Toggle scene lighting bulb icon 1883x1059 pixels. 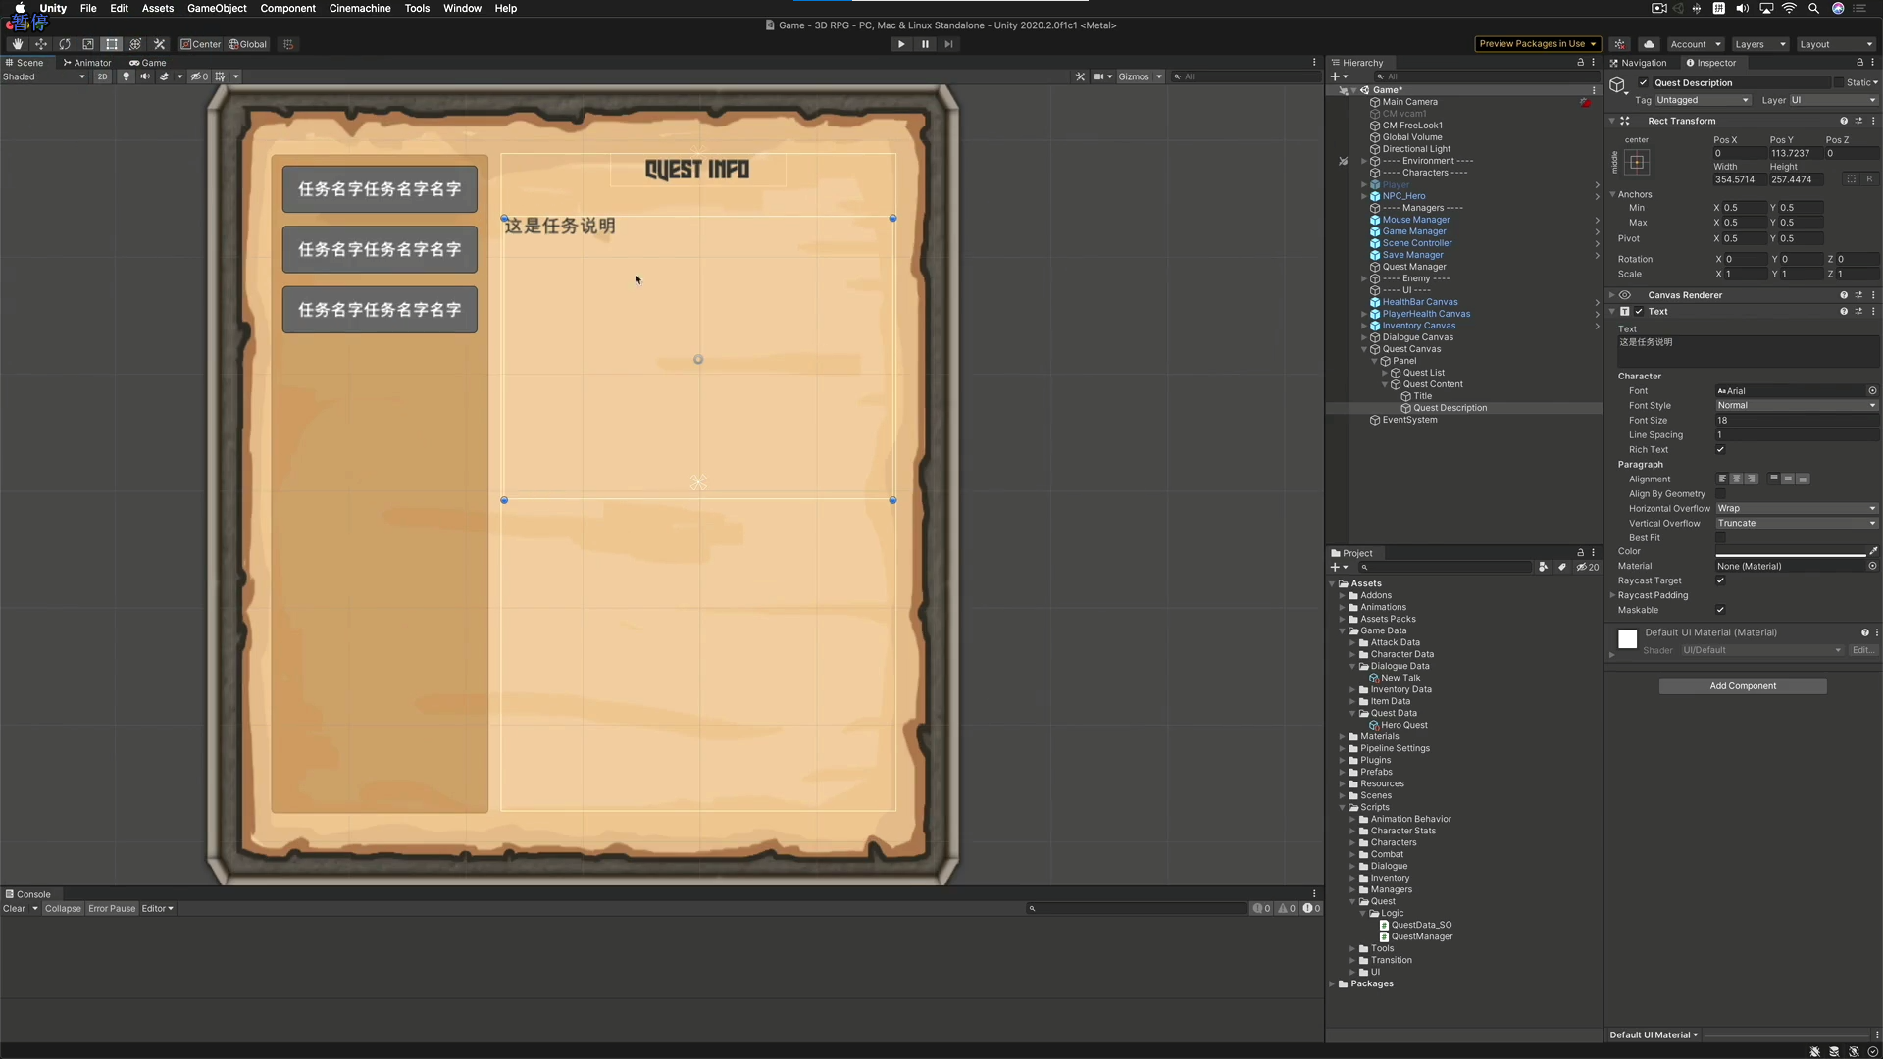(x=126, y=76)
